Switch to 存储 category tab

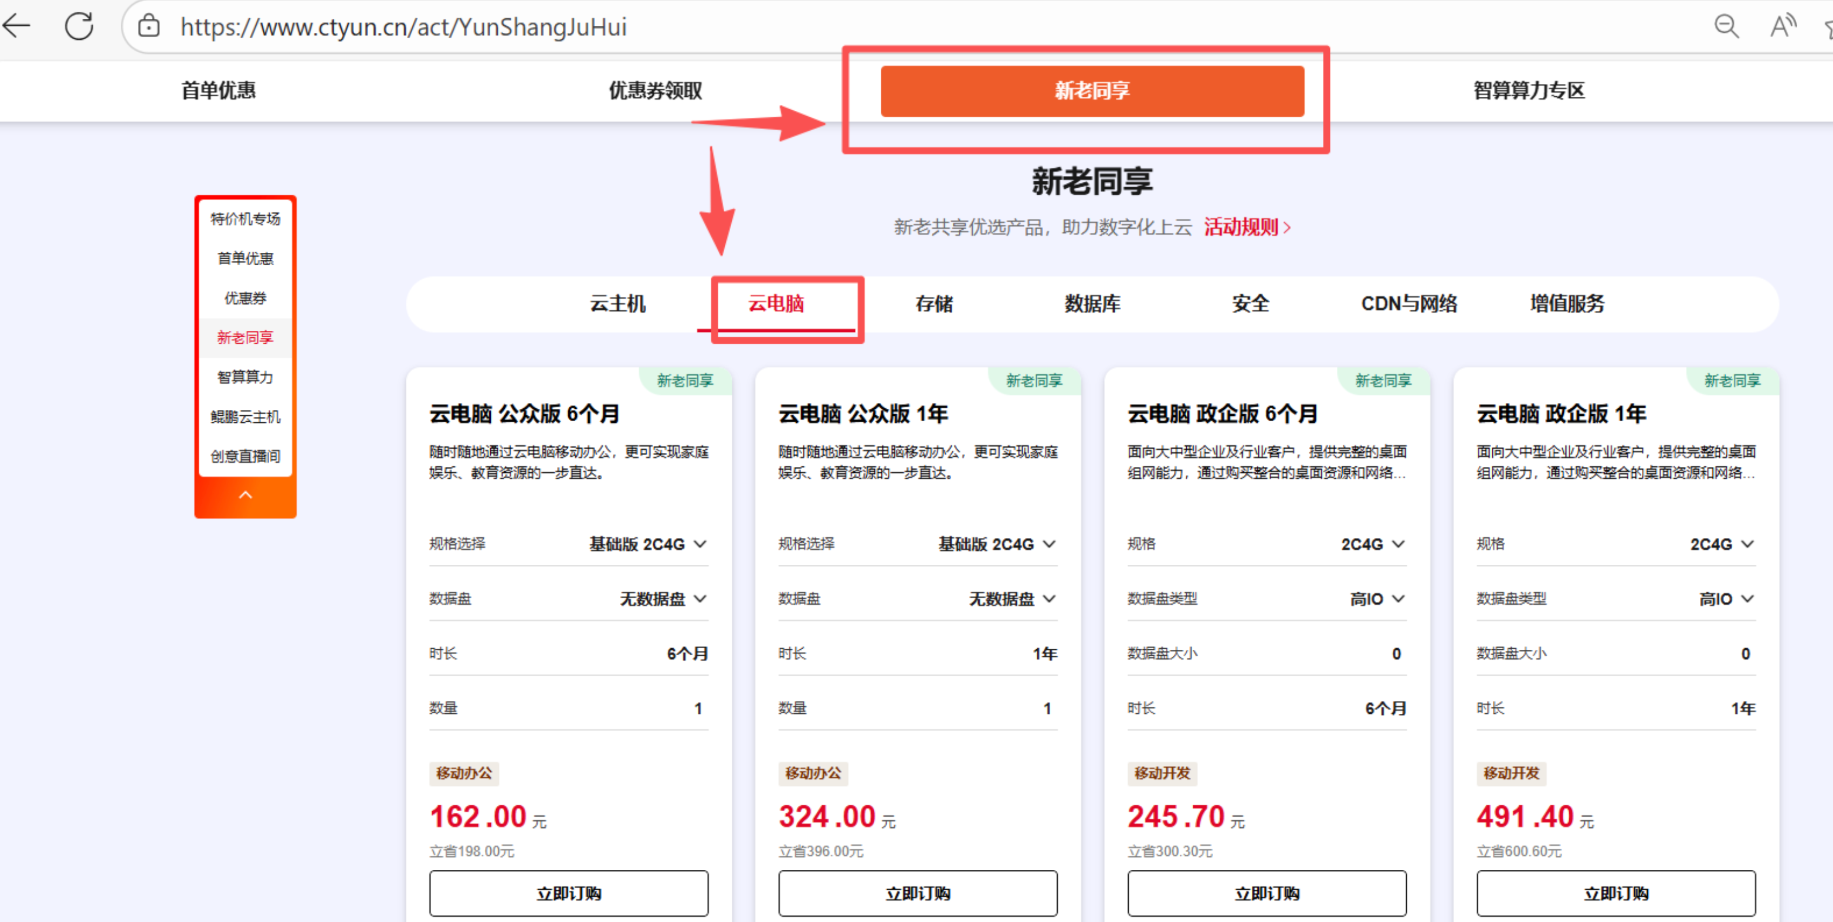point(934,304)
